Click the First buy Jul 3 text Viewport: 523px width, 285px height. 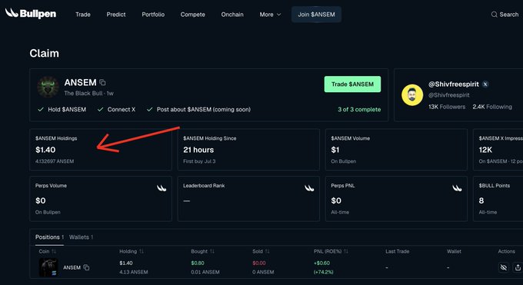click(199, 161)
